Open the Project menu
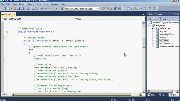 [22, 4]
